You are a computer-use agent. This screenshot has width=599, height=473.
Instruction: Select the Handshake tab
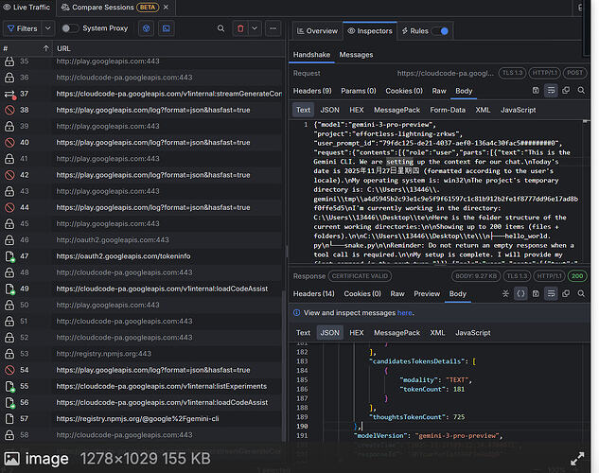(311, 55)
